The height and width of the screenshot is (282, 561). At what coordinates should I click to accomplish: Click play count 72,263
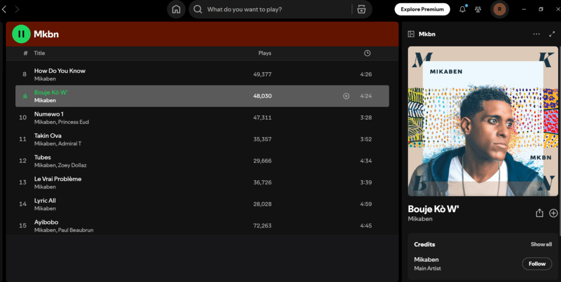[262, 226]
